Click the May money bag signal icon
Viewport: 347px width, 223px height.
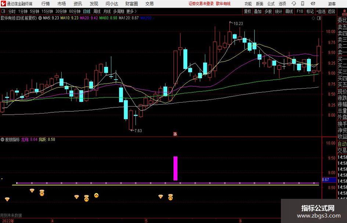pyautogui.click(x=170, y=197)
